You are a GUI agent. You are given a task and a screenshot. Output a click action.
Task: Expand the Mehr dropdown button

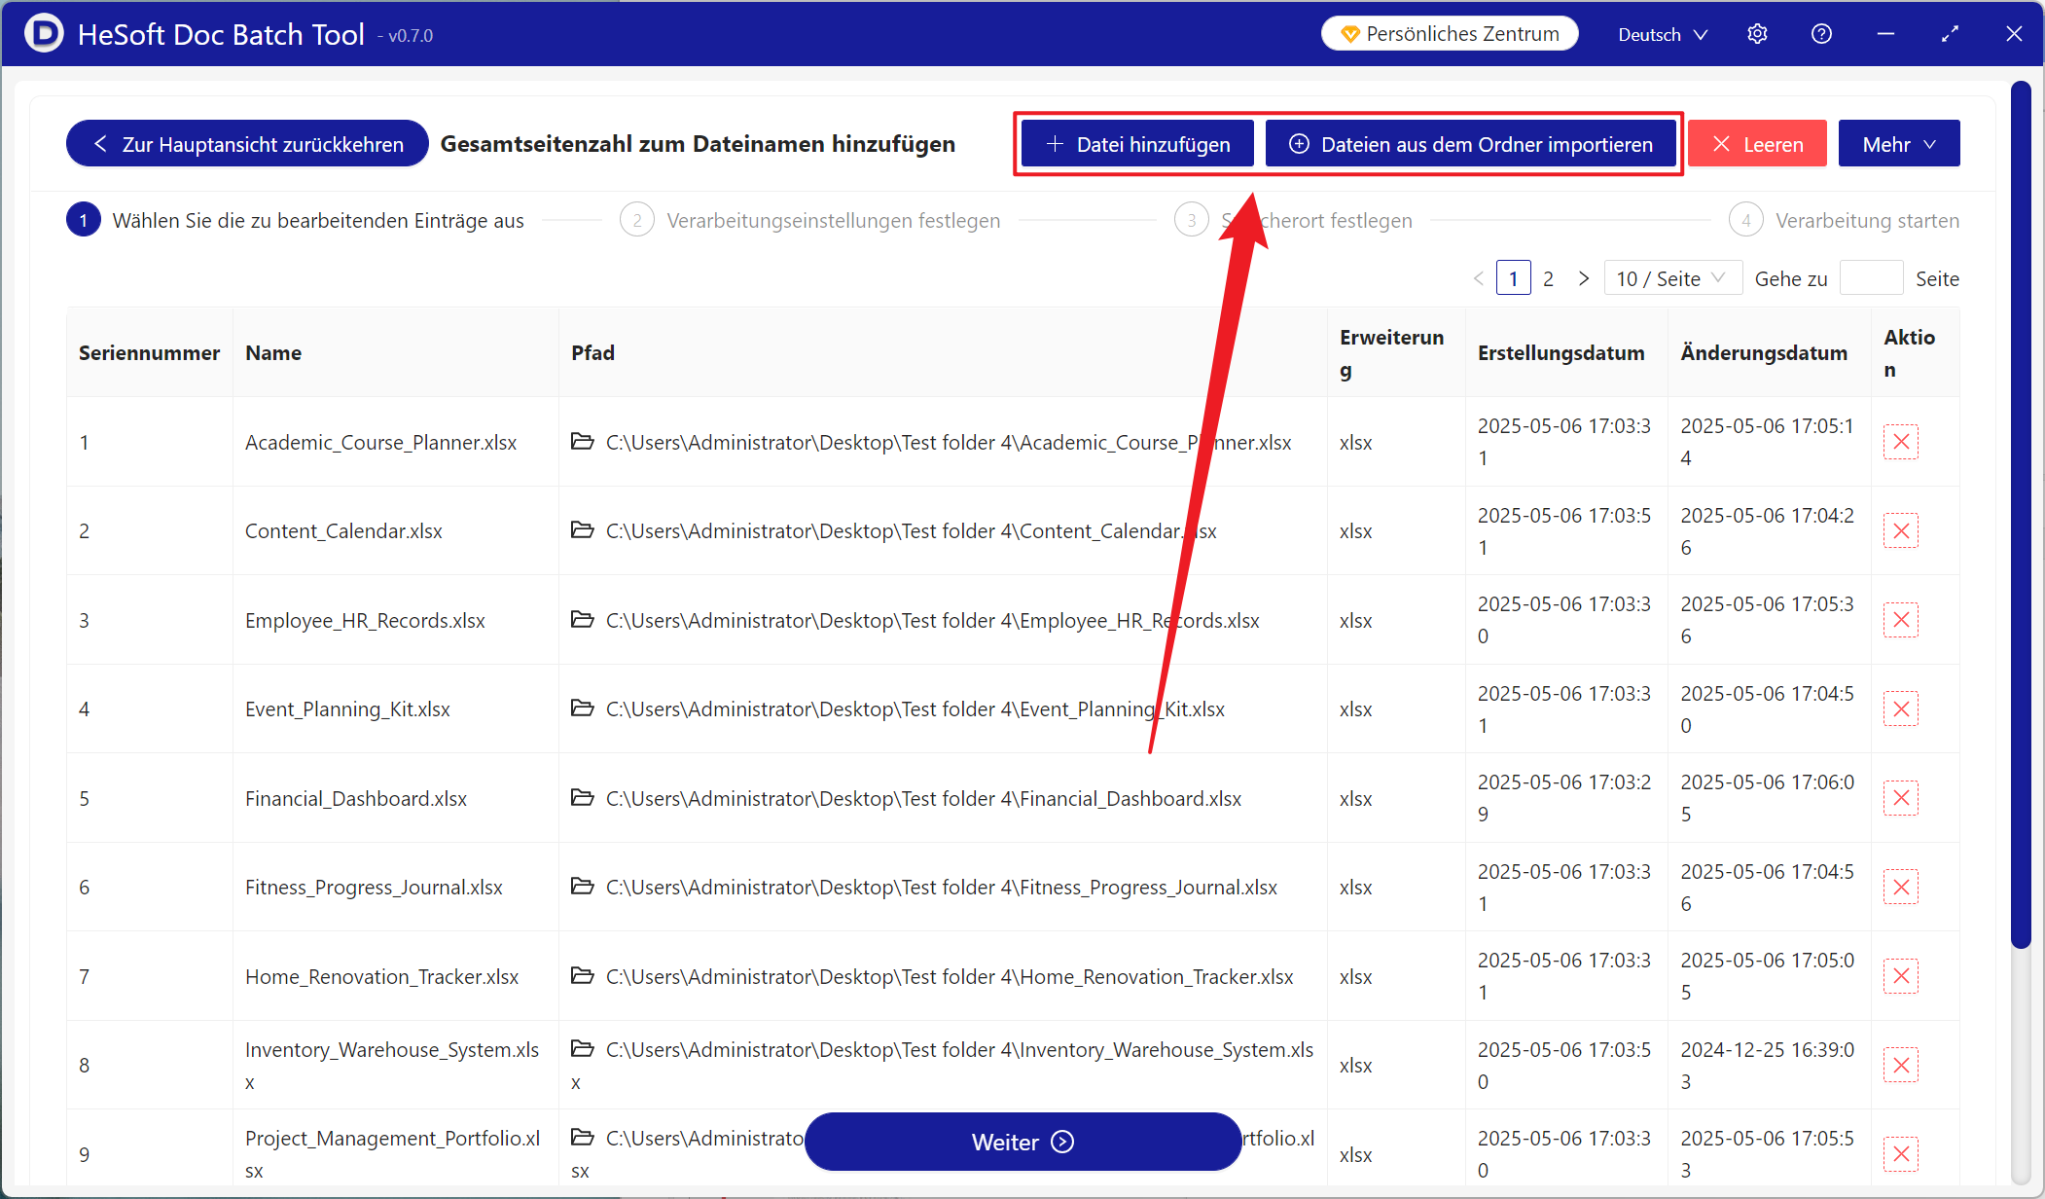tap(1898, 144)
